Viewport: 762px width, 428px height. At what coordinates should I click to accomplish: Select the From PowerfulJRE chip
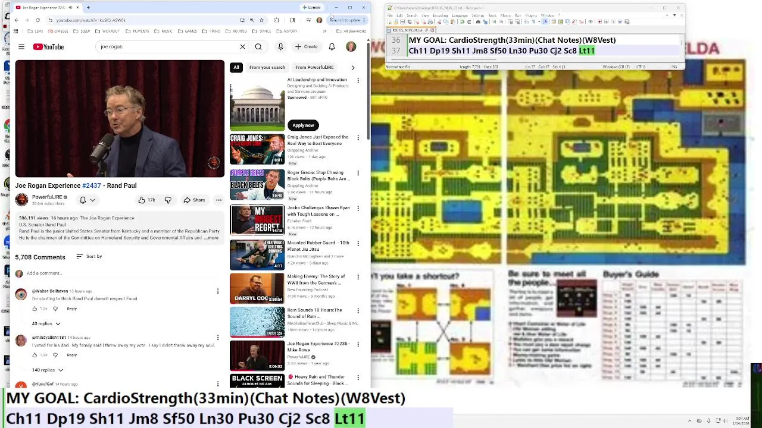tap(314, 67)
